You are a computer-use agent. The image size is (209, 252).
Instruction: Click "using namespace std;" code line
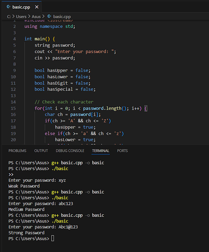pos(50,26)
